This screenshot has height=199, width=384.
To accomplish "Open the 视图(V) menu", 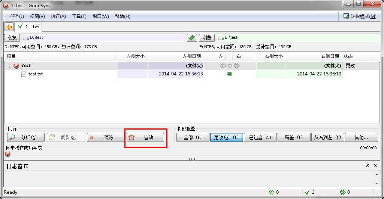I will coord(37,16).
